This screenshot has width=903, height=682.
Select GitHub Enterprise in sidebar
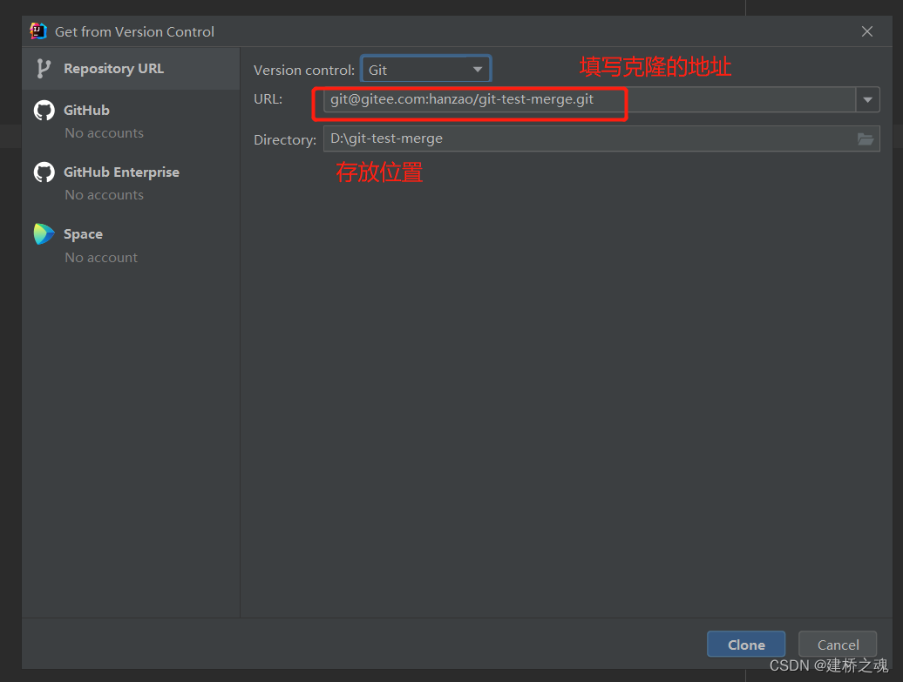click(121, 172)
